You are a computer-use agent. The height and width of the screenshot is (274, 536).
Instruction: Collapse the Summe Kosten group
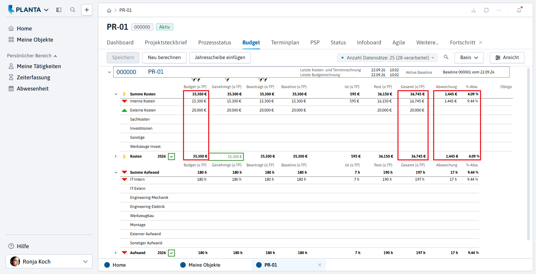(116, 94)
